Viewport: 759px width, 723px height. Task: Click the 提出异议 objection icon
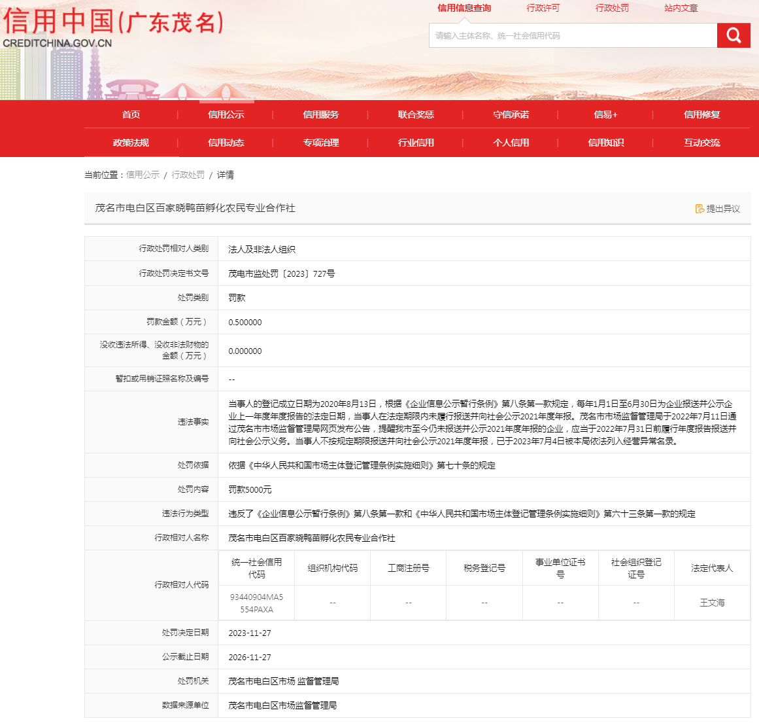[x=700, y=209]
